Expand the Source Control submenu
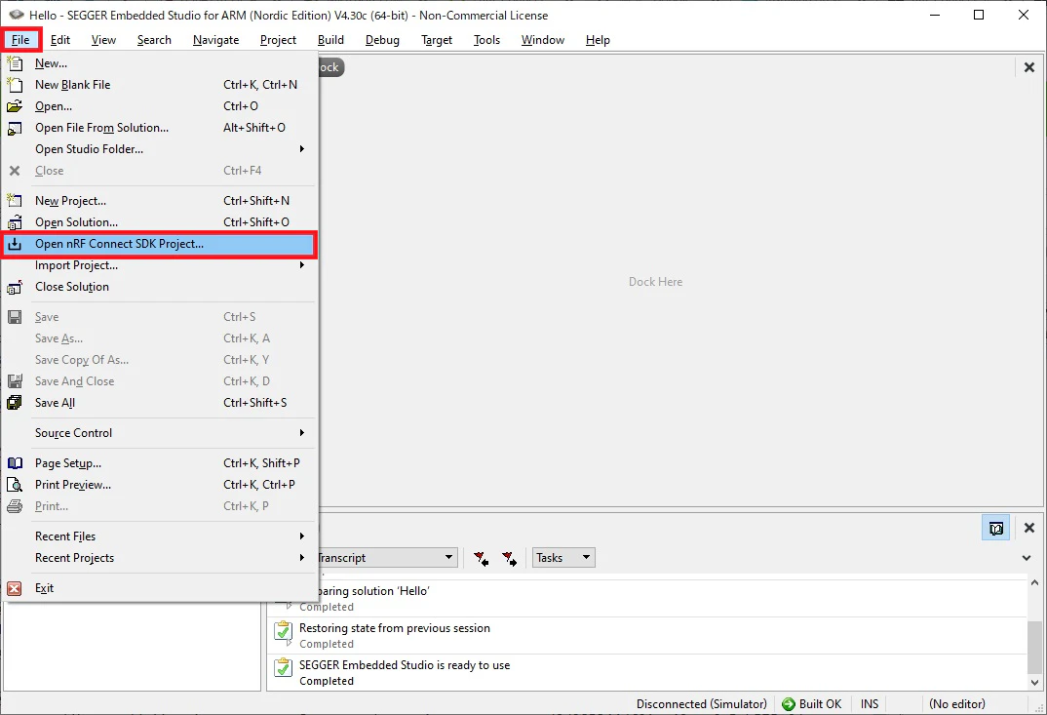Image resolution: width=1047 pixels, height=715 pixels. tap(159, 433)
